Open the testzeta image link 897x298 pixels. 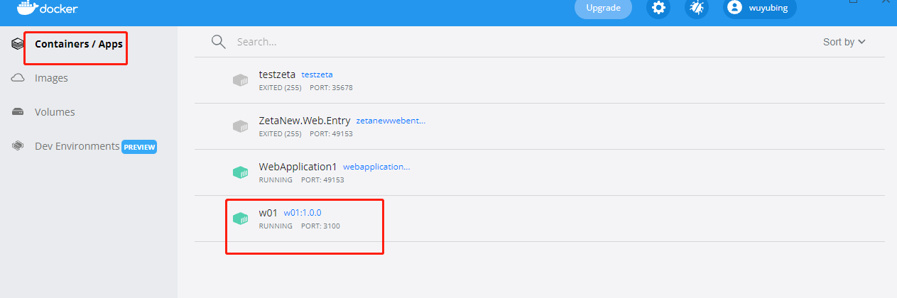pyautogui.click(x=317, y=74)
